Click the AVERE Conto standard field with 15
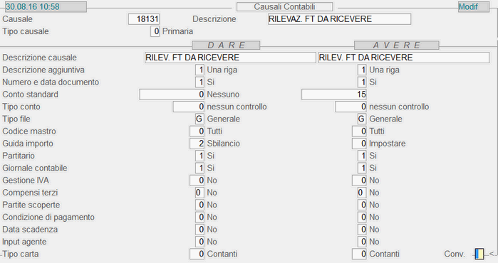The width and height of the screenshot is (498, 263). pyautogui.click(x=334, y=95)
